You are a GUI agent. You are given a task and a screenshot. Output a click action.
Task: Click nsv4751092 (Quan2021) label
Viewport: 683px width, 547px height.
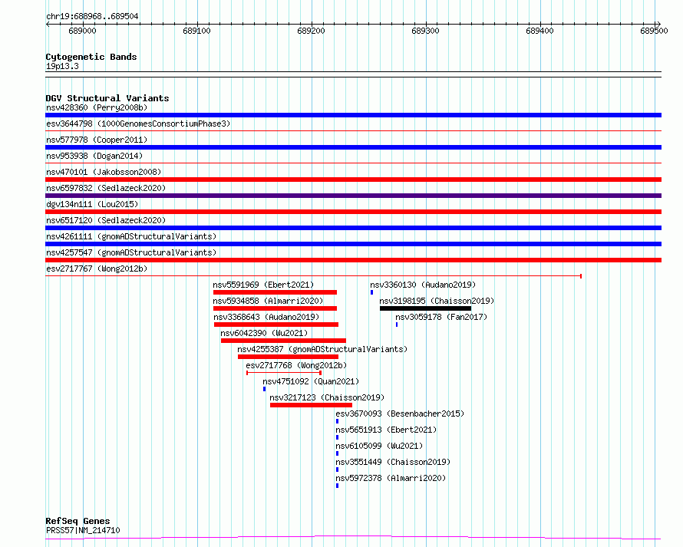[311, 381]
